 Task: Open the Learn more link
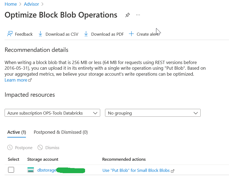pos(16,80)
